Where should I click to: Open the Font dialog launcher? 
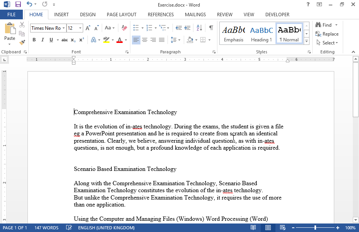click(127, 52)
